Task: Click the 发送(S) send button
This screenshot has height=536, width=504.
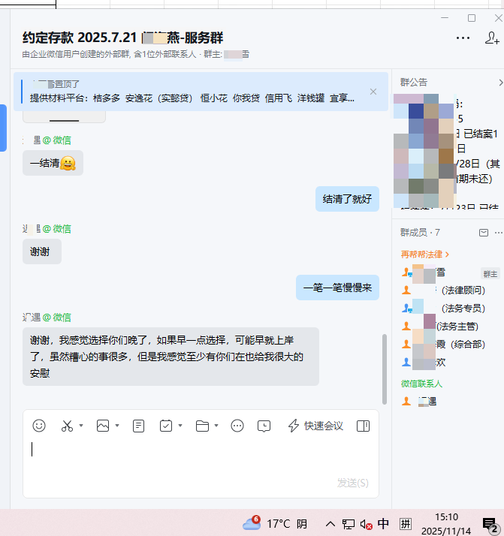Action: (353, 483)
